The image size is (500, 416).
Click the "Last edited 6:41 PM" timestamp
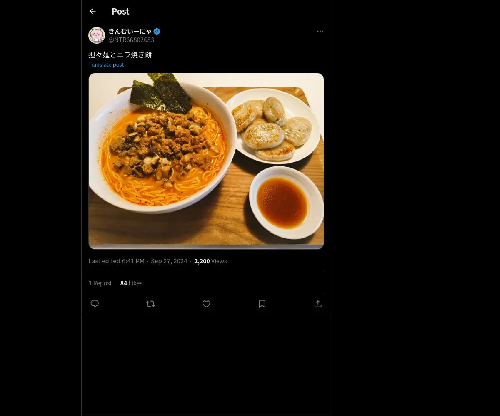[x=116, y=261]
